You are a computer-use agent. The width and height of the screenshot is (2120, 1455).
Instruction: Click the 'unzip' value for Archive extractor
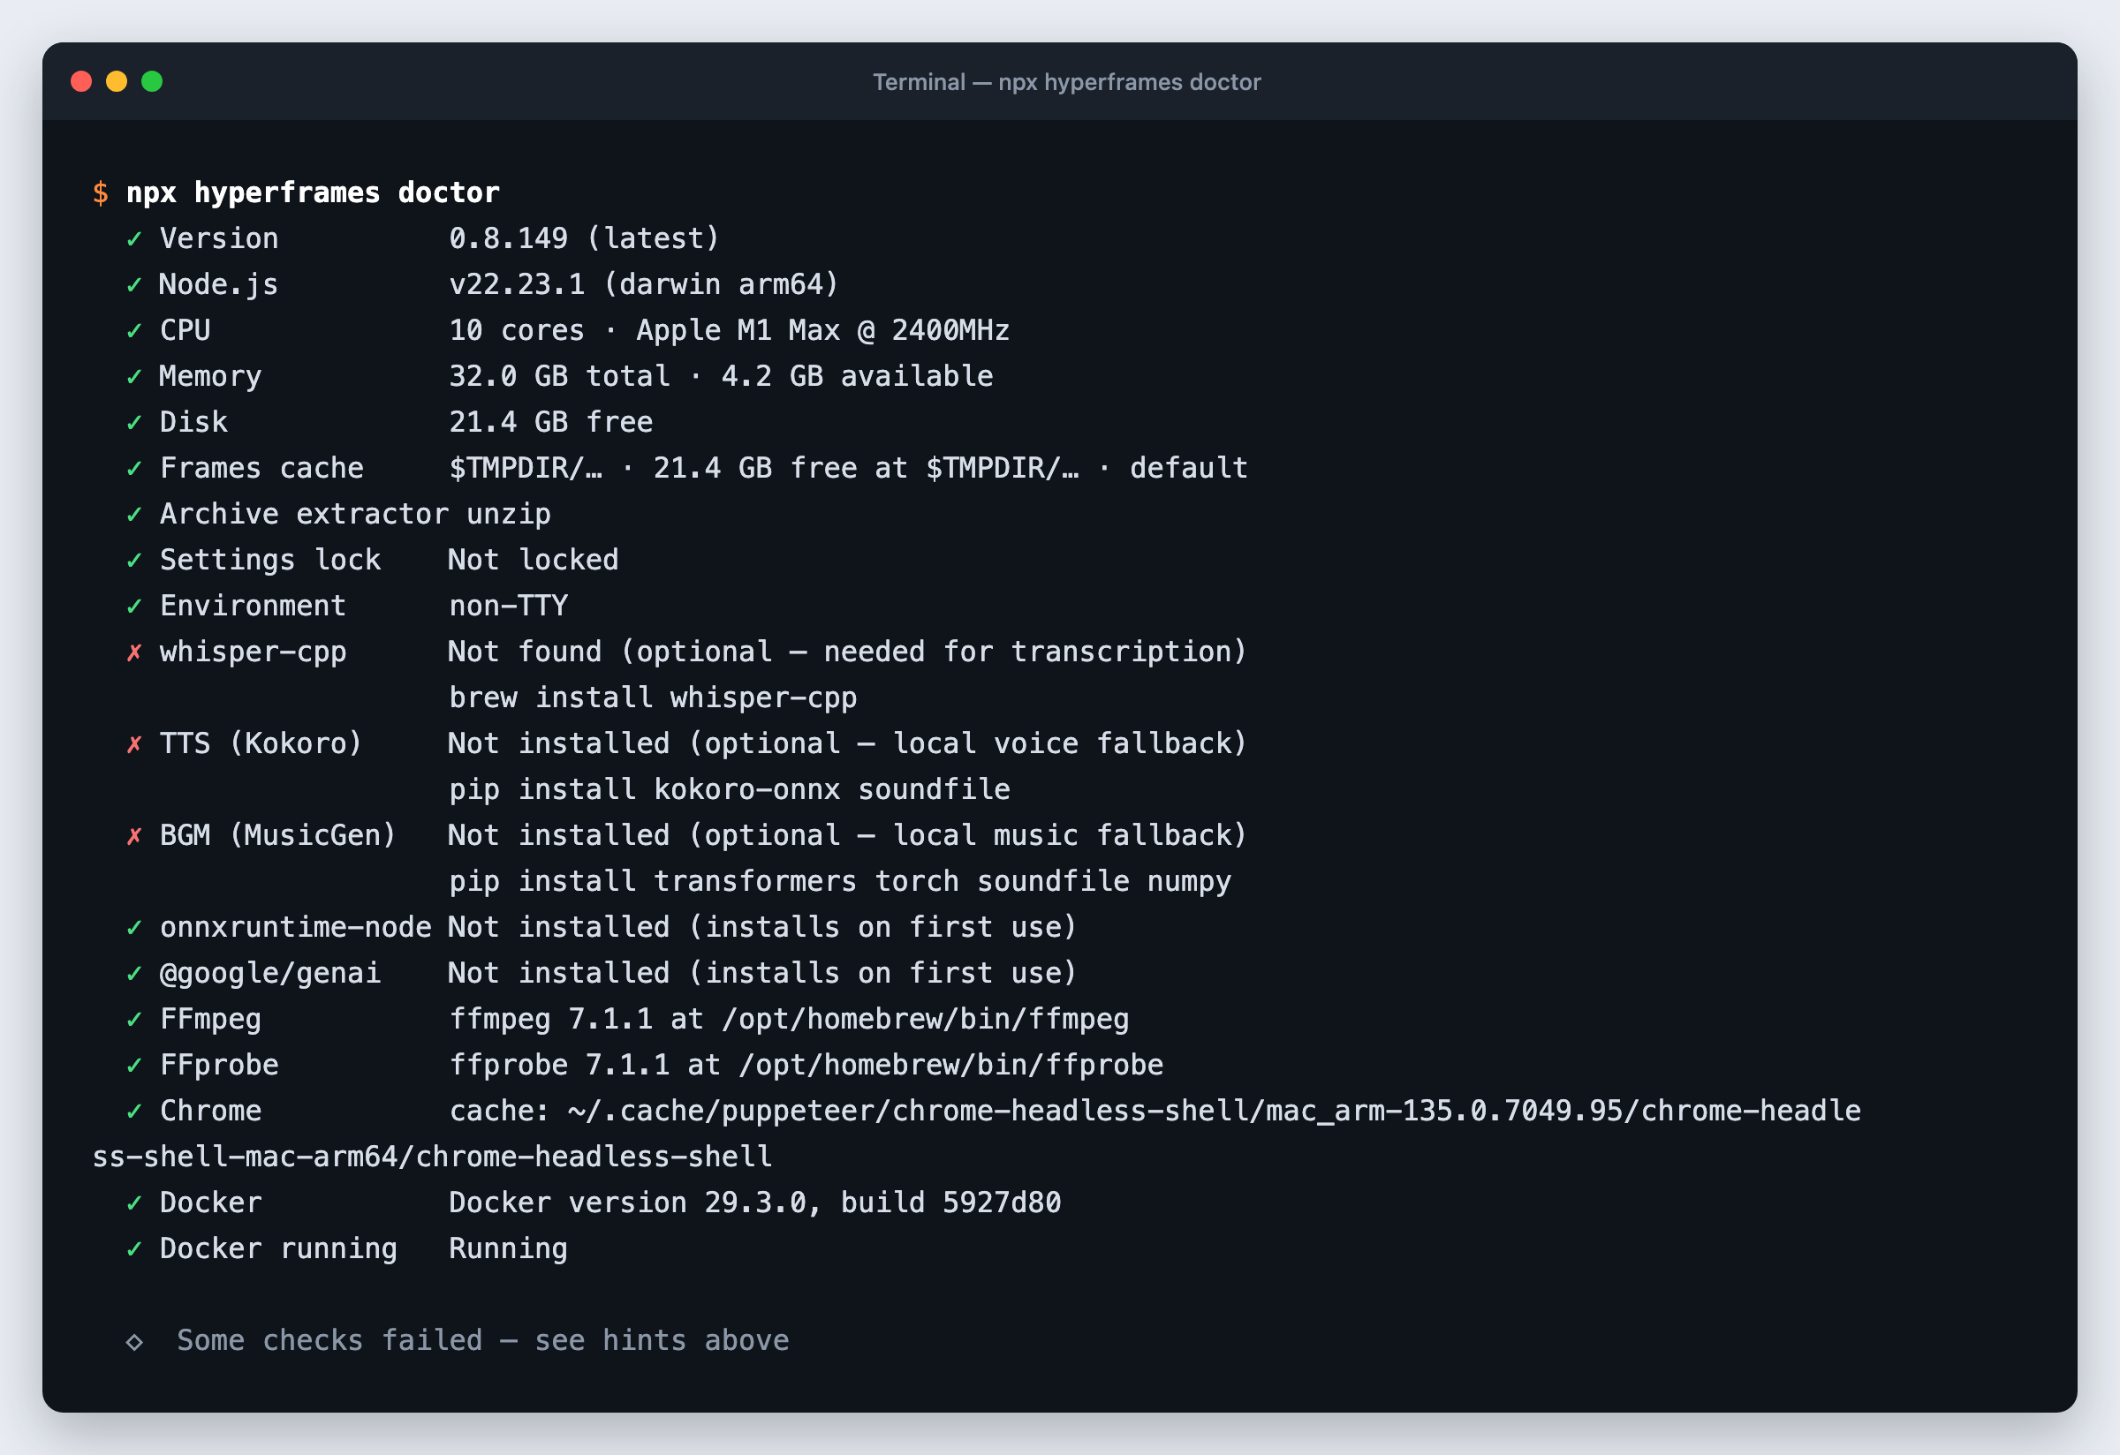508,515
